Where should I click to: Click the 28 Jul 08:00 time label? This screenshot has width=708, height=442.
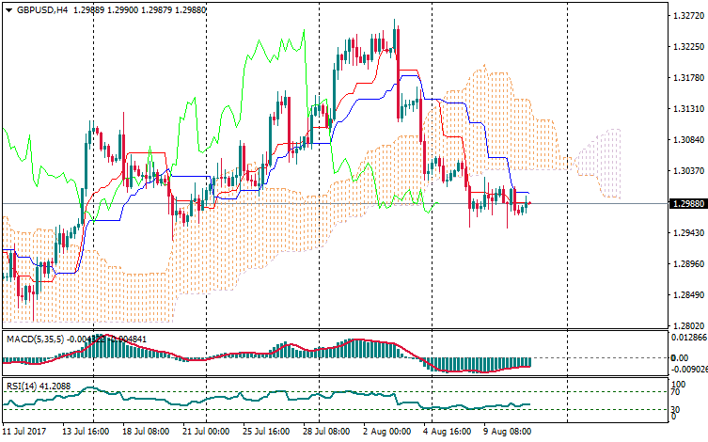328,432
